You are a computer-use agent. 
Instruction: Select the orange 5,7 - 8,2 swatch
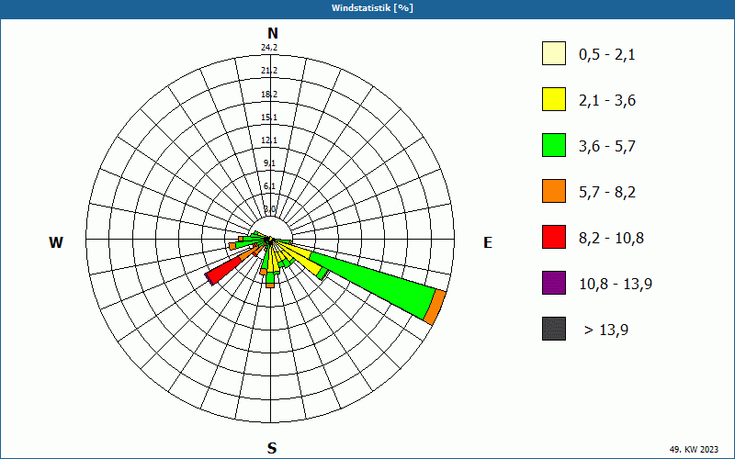coord(554,191)
